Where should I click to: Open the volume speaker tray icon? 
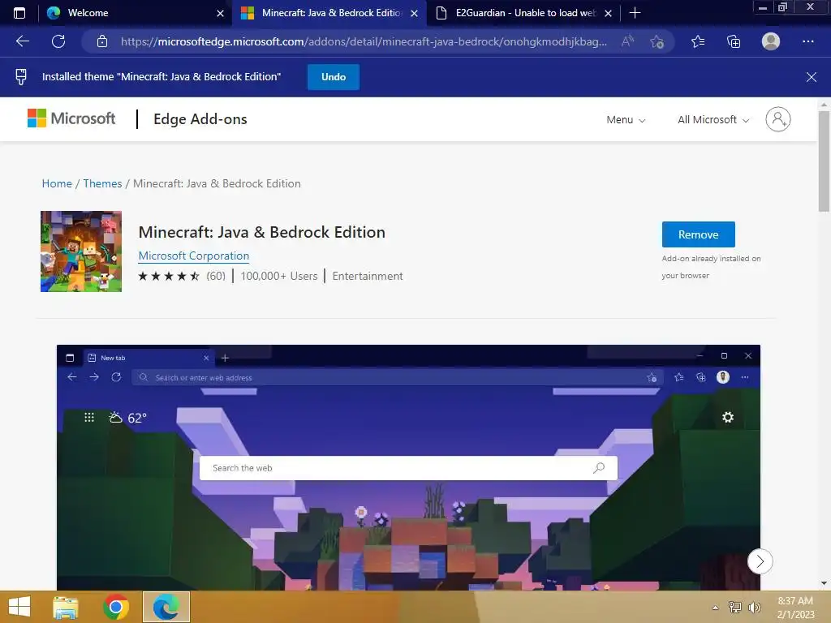[754, 607]
